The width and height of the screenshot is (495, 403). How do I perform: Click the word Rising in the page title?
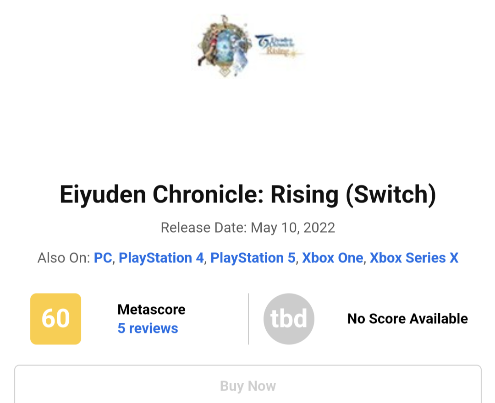pos(304,195)
